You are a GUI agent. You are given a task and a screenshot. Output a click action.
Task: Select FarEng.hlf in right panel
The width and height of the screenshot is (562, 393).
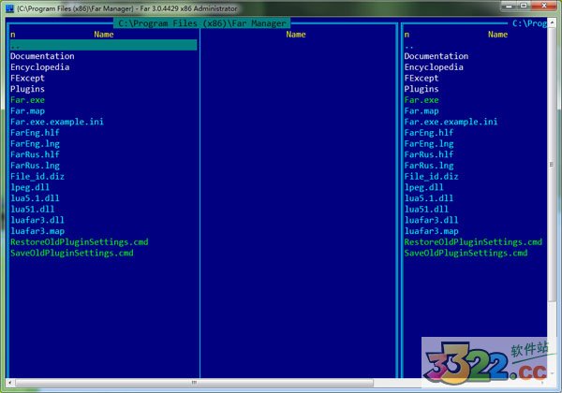coord(429,133)
